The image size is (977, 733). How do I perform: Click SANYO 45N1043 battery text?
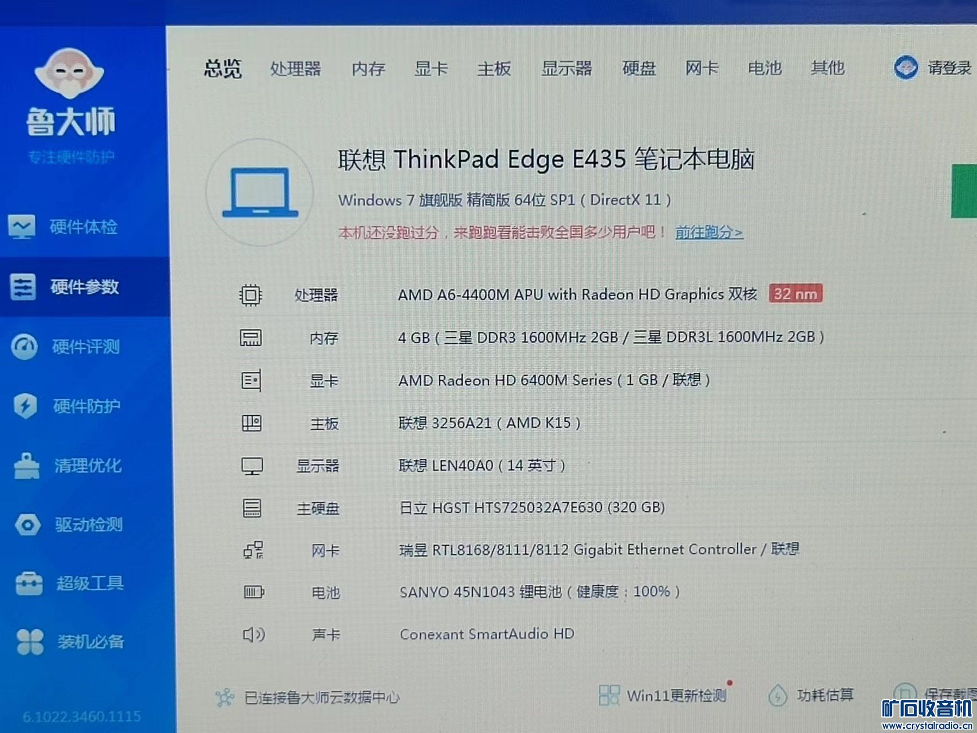click(540, 592)
